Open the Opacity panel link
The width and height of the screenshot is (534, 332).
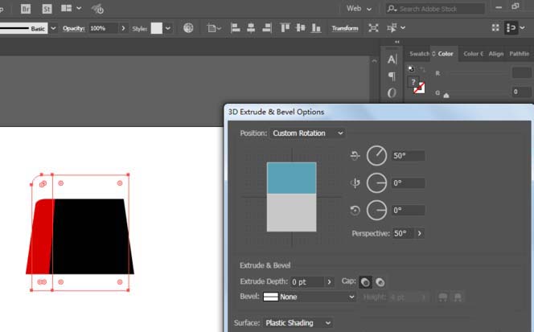(73, 28)
